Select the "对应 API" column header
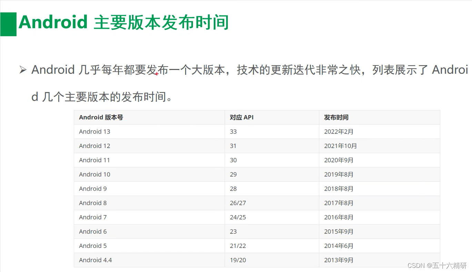Screen dimensions: 472x272 pyautogui.click(x=272, y=117)
